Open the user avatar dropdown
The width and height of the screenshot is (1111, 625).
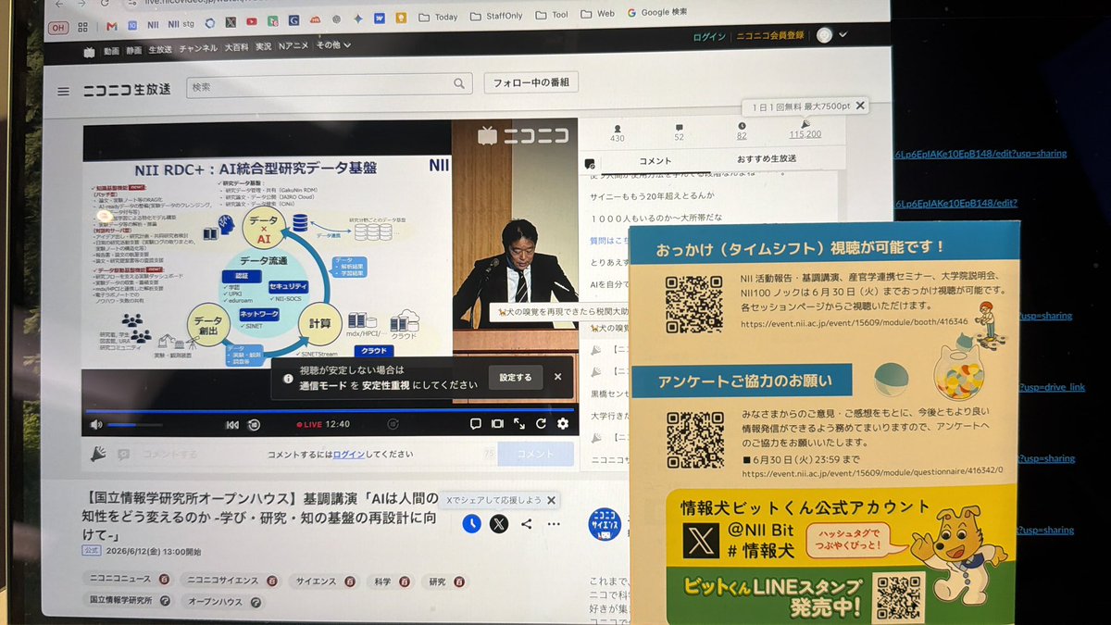(x=830, y=34)
